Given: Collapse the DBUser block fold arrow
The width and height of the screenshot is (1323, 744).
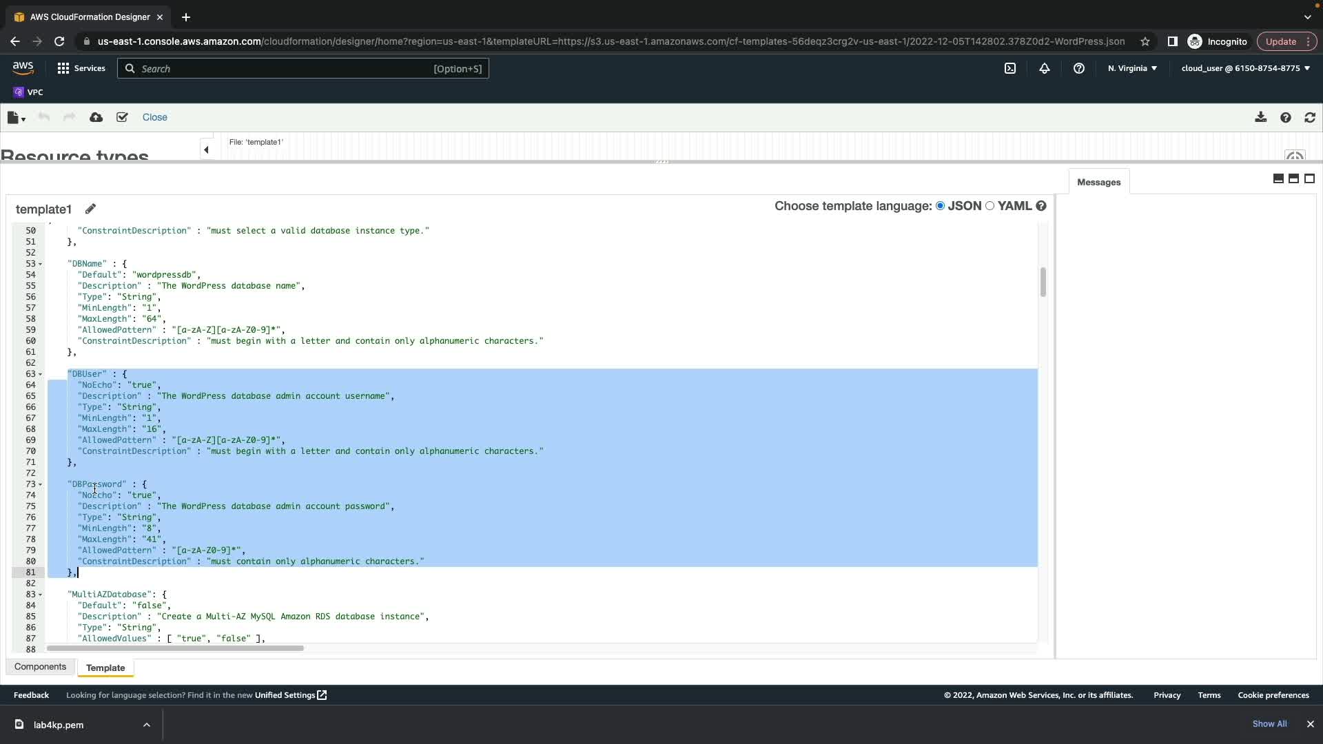Looking at the screenshot, I should tap(40, 374).
